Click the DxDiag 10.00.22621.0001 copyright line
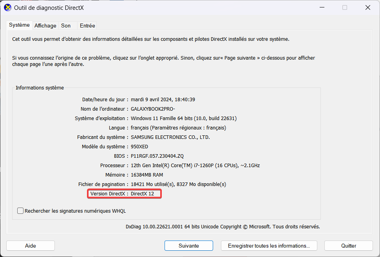This screenshot has width=380, height=257. pos(223,227)
